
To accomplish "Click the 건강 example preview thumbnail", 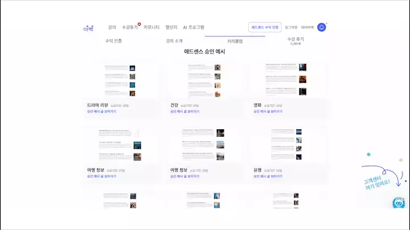I will pos(203,80).
